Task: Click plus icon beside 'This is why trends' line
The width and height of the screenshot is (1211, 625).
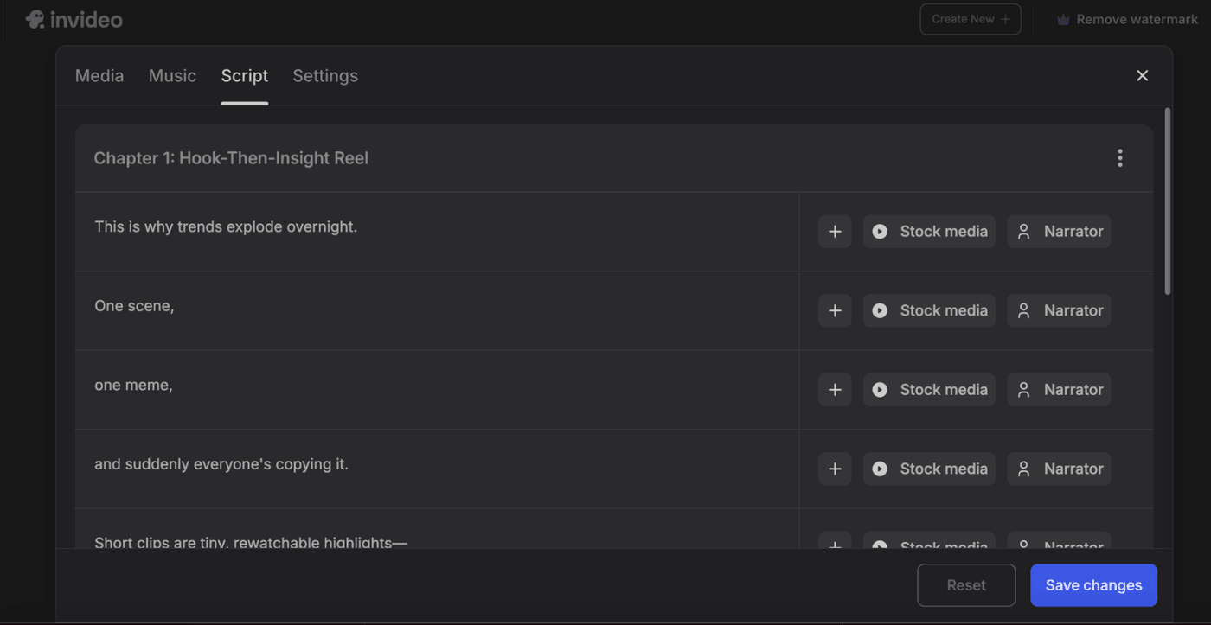Action: [x=835, y=232]
